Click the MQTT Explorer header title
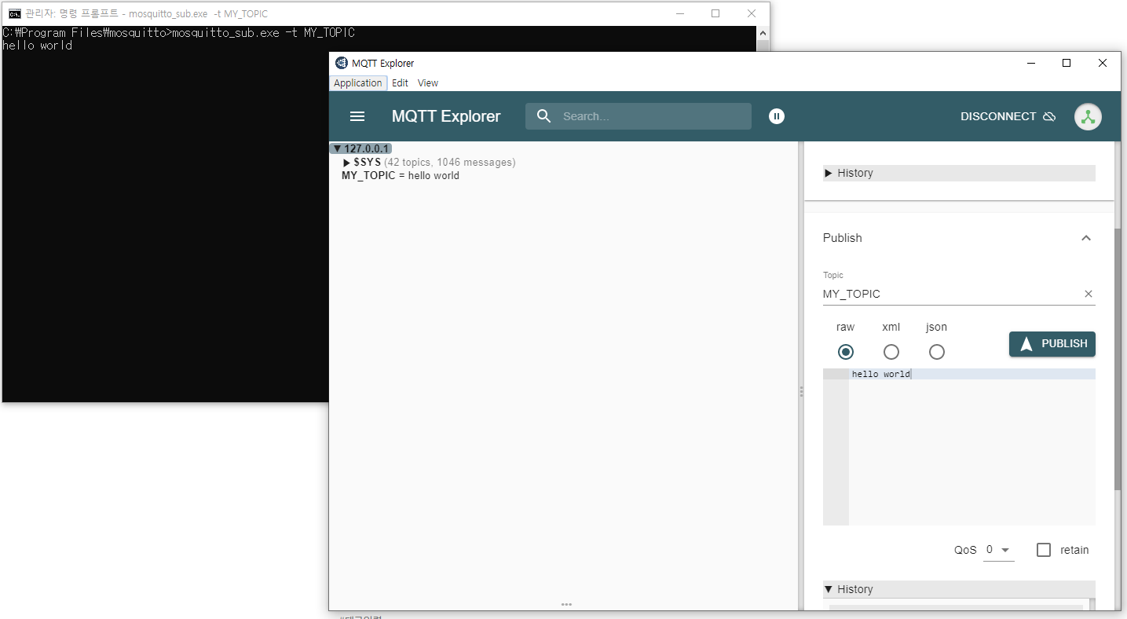Screen dimensions: 1127x619 point(446,116)
